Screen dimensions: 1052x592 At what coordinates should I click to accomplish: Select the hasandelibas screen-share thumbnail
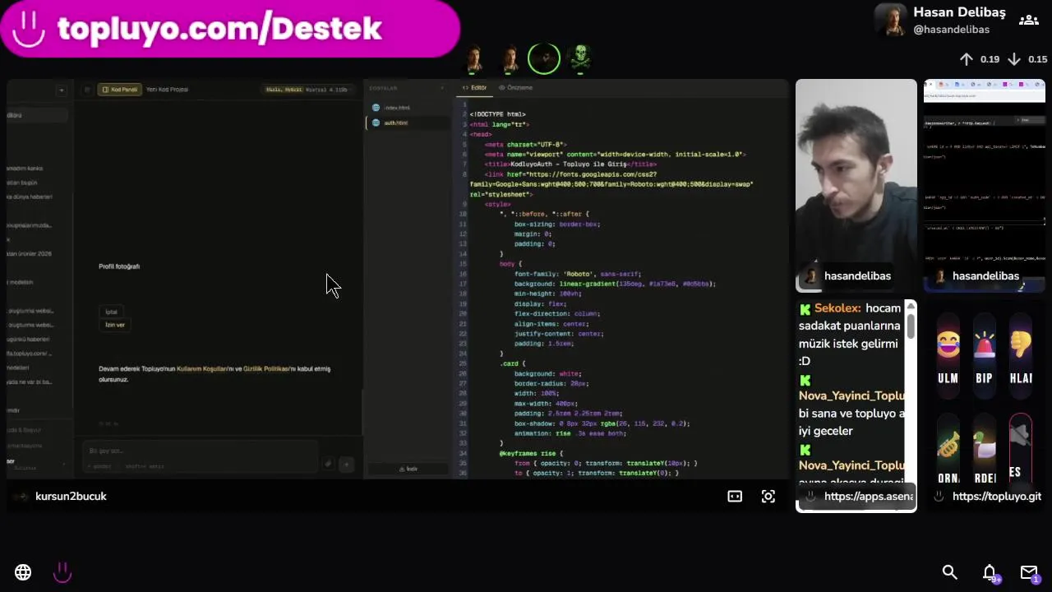click(x=984, y=186)
